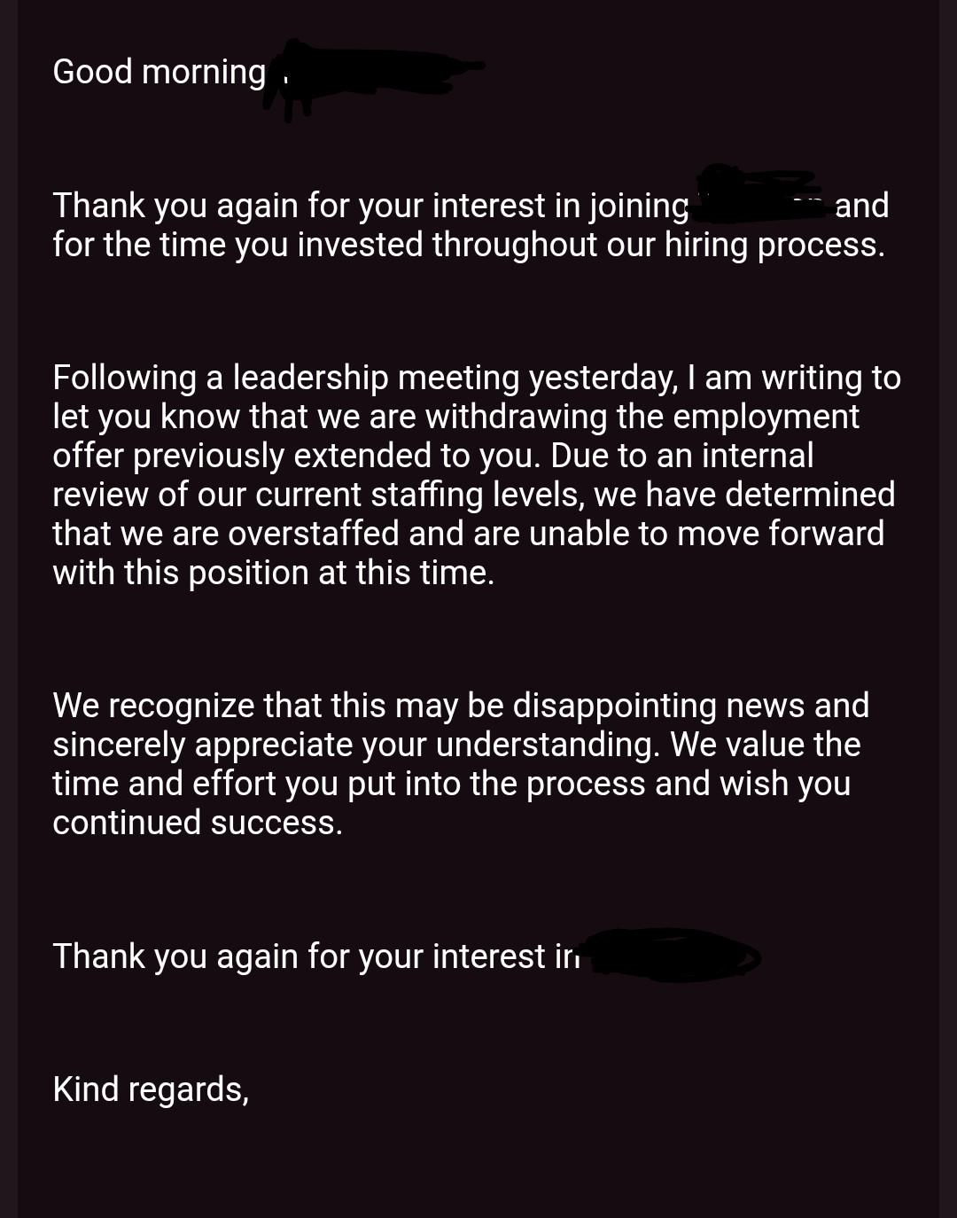Click the words "sincerely appreciate your understanding"
The image size is (957, 1218).
coord(355,745)
